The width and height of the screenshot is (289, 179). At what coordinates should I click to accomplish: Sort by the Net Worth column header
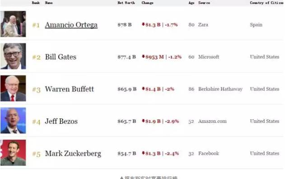pos(126,3)
